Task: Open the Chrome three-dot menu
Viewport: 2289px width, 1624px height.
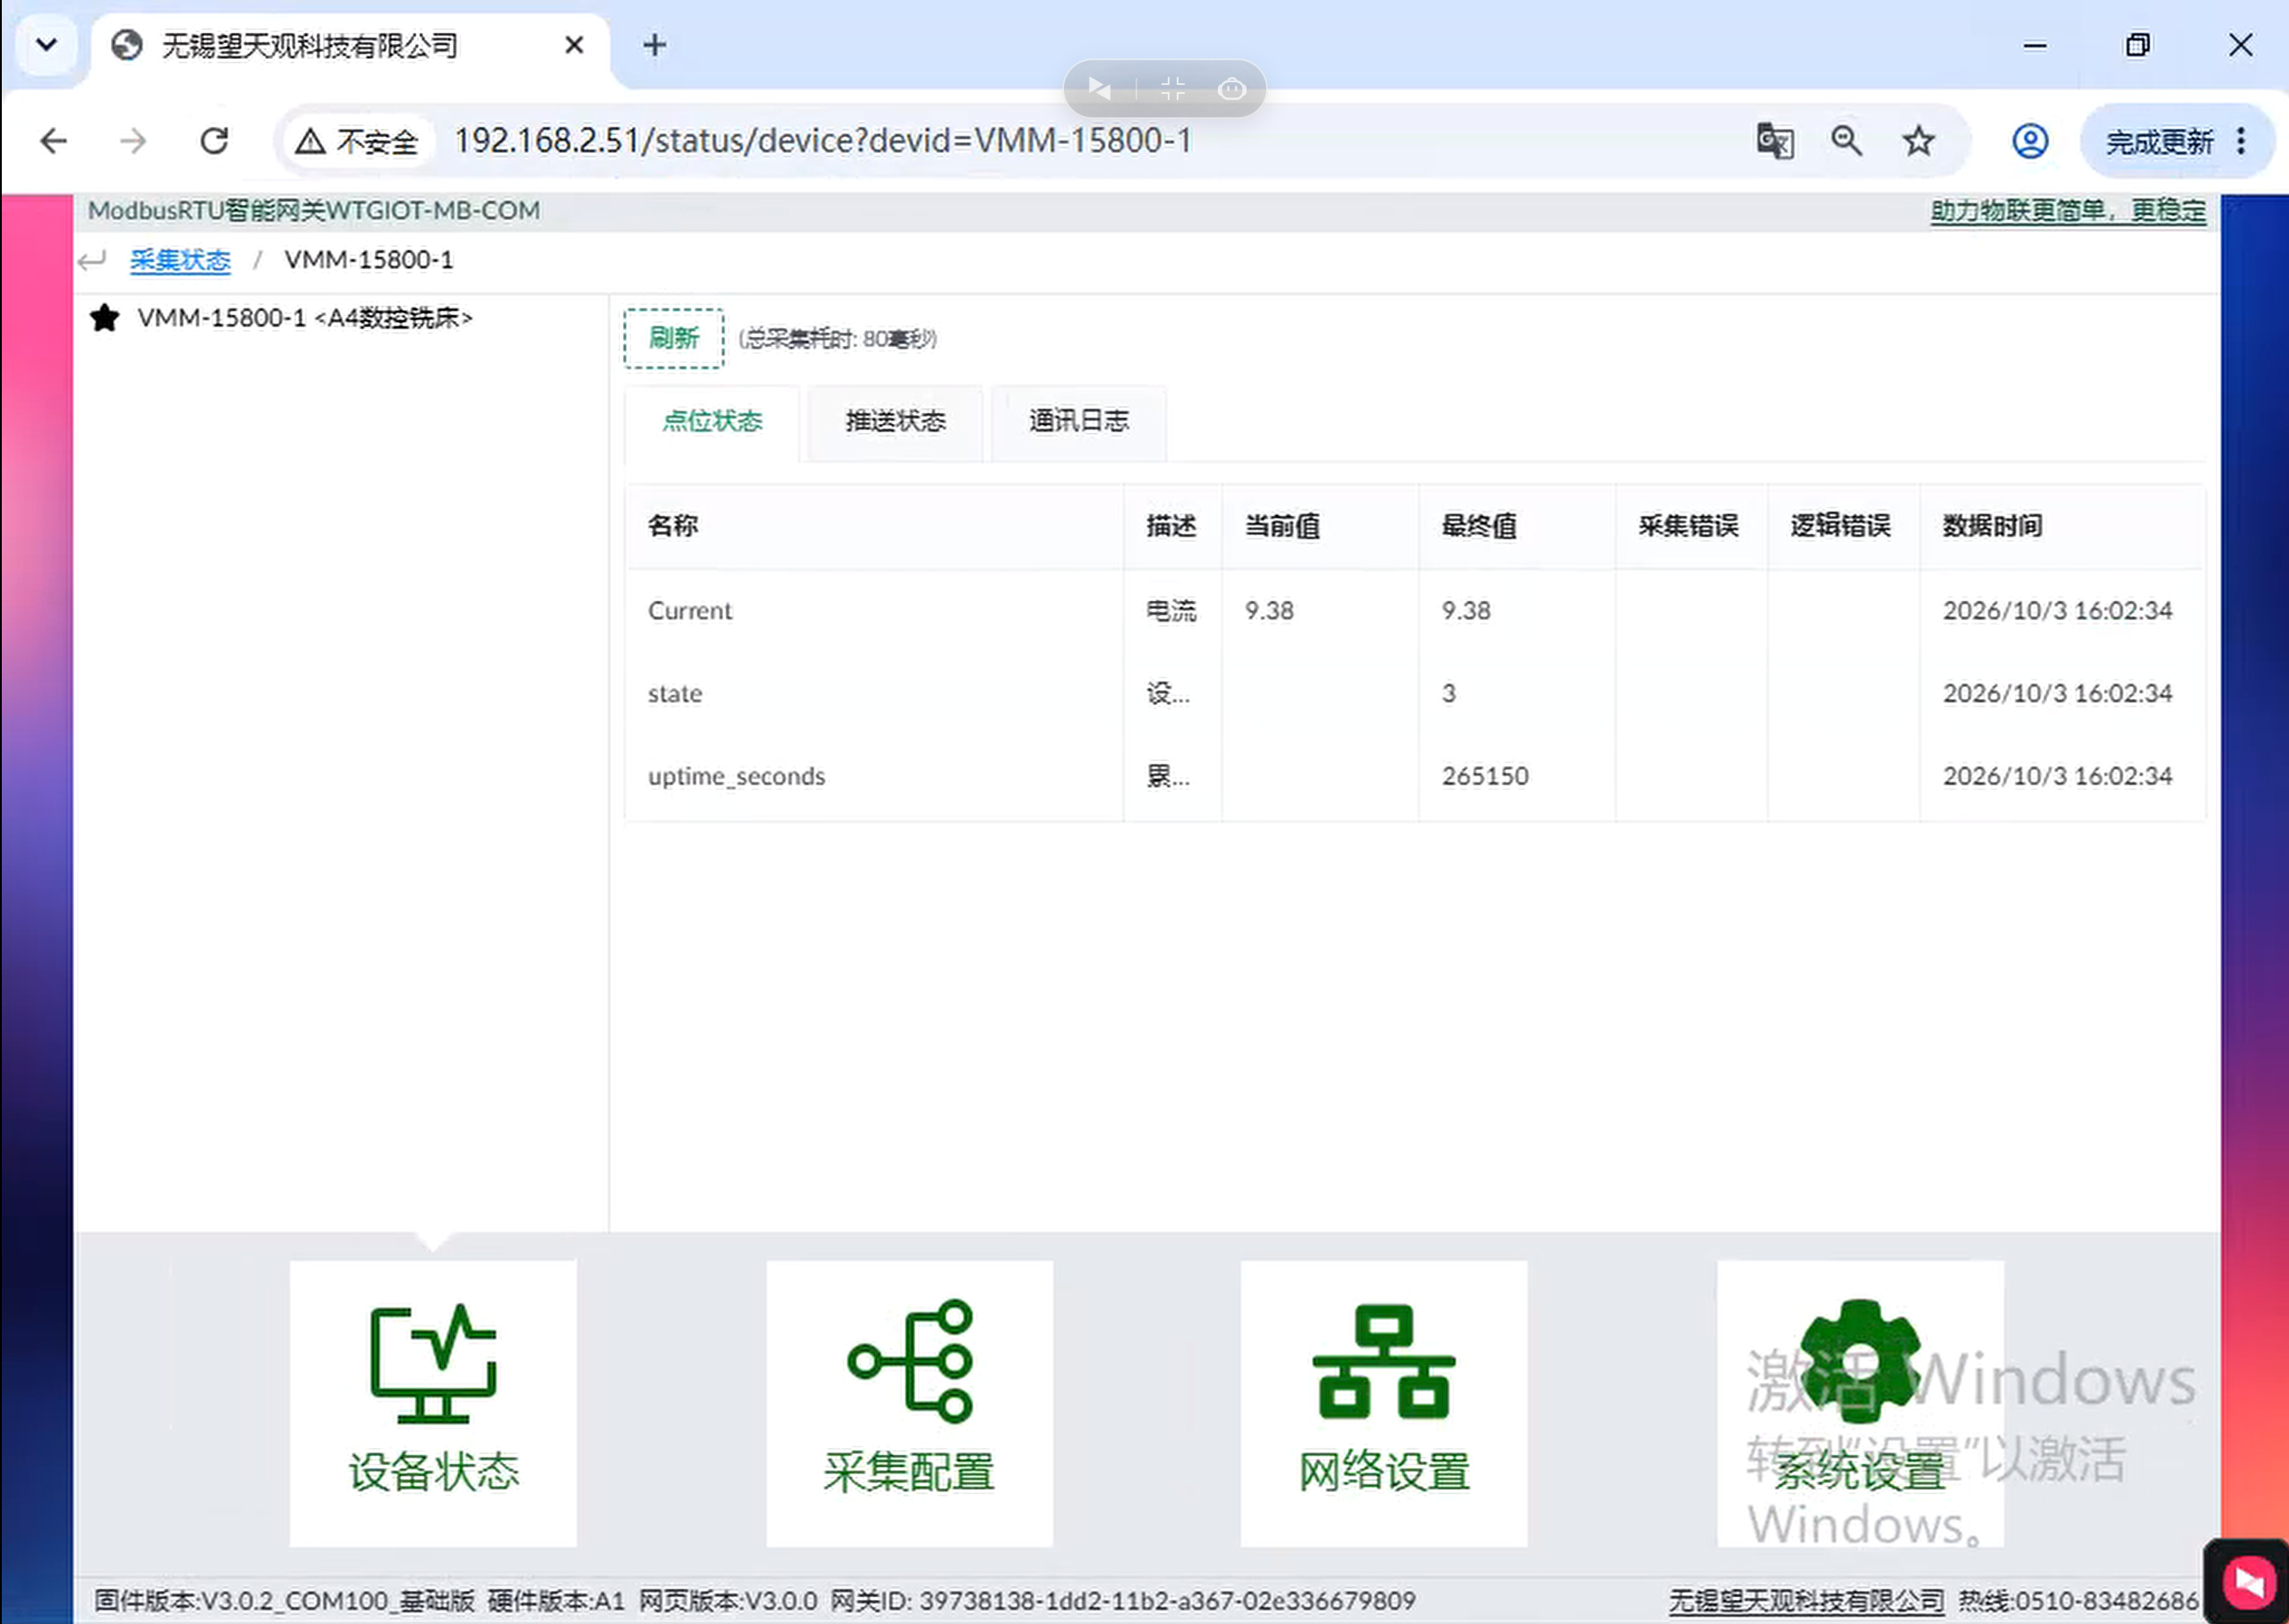Action: [2242, 141]
